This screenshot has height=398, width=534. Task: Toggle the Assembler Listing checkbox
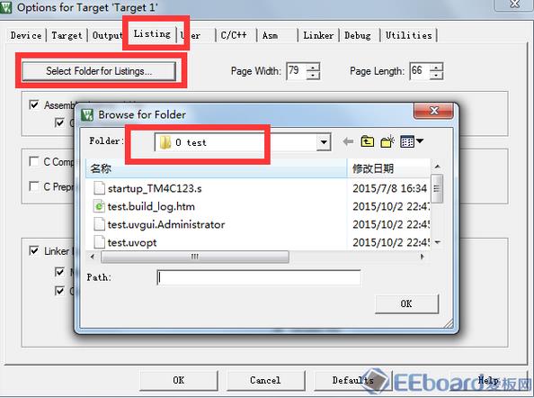click(x=34, y=104)
